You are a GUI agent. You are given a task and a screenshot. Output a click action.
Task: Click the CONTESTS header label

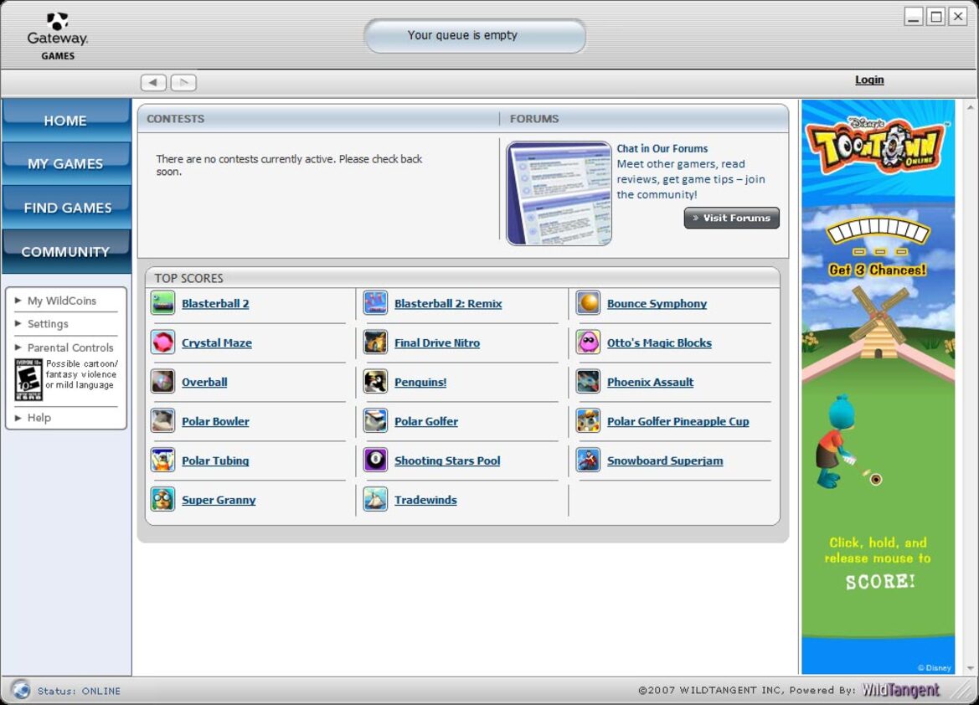(x=175, y=119)
